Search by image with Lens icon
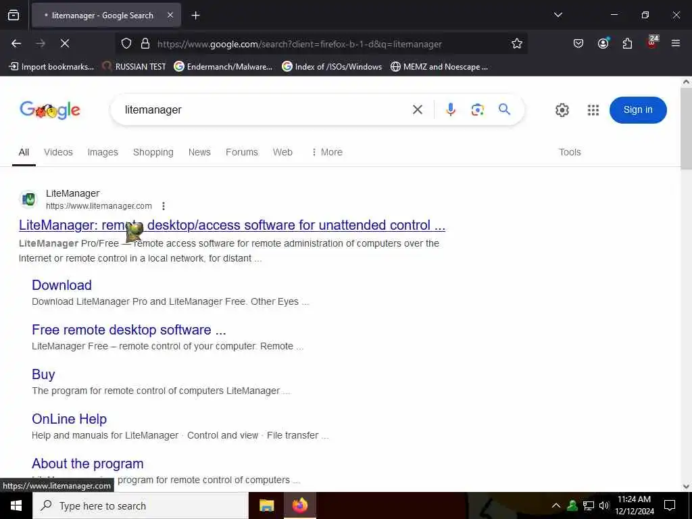The width and height of the screenshot is (692, 519). (477, 109)
